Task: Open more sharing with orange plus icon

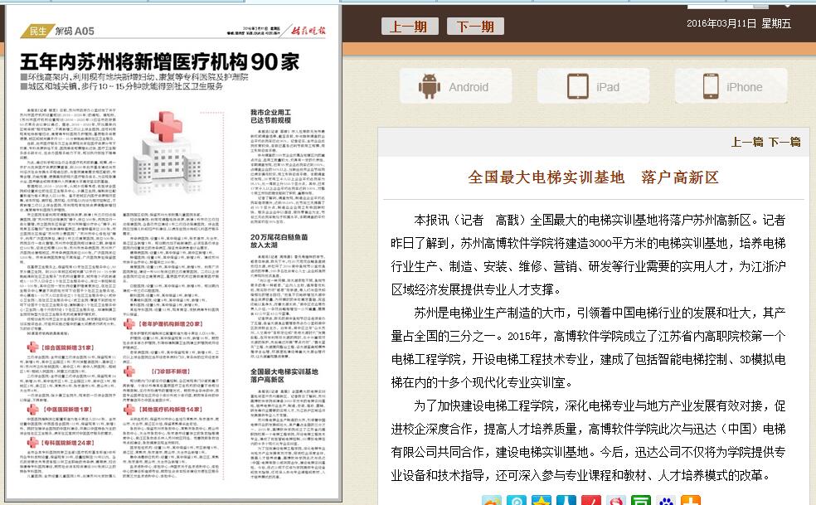Action: pos(691,500)
